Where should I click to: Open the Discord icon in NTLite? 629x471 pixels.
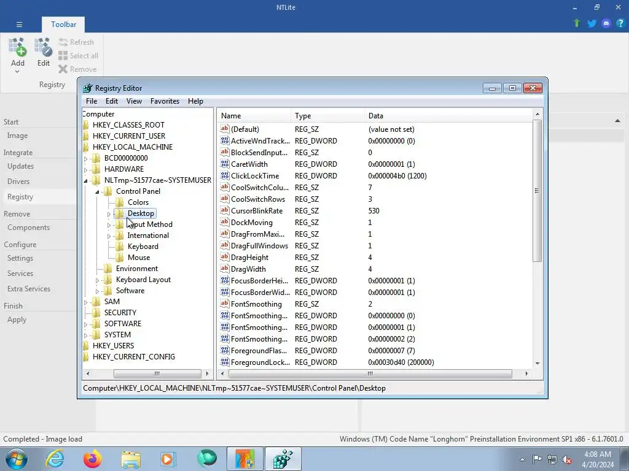(x=606, y=23)
